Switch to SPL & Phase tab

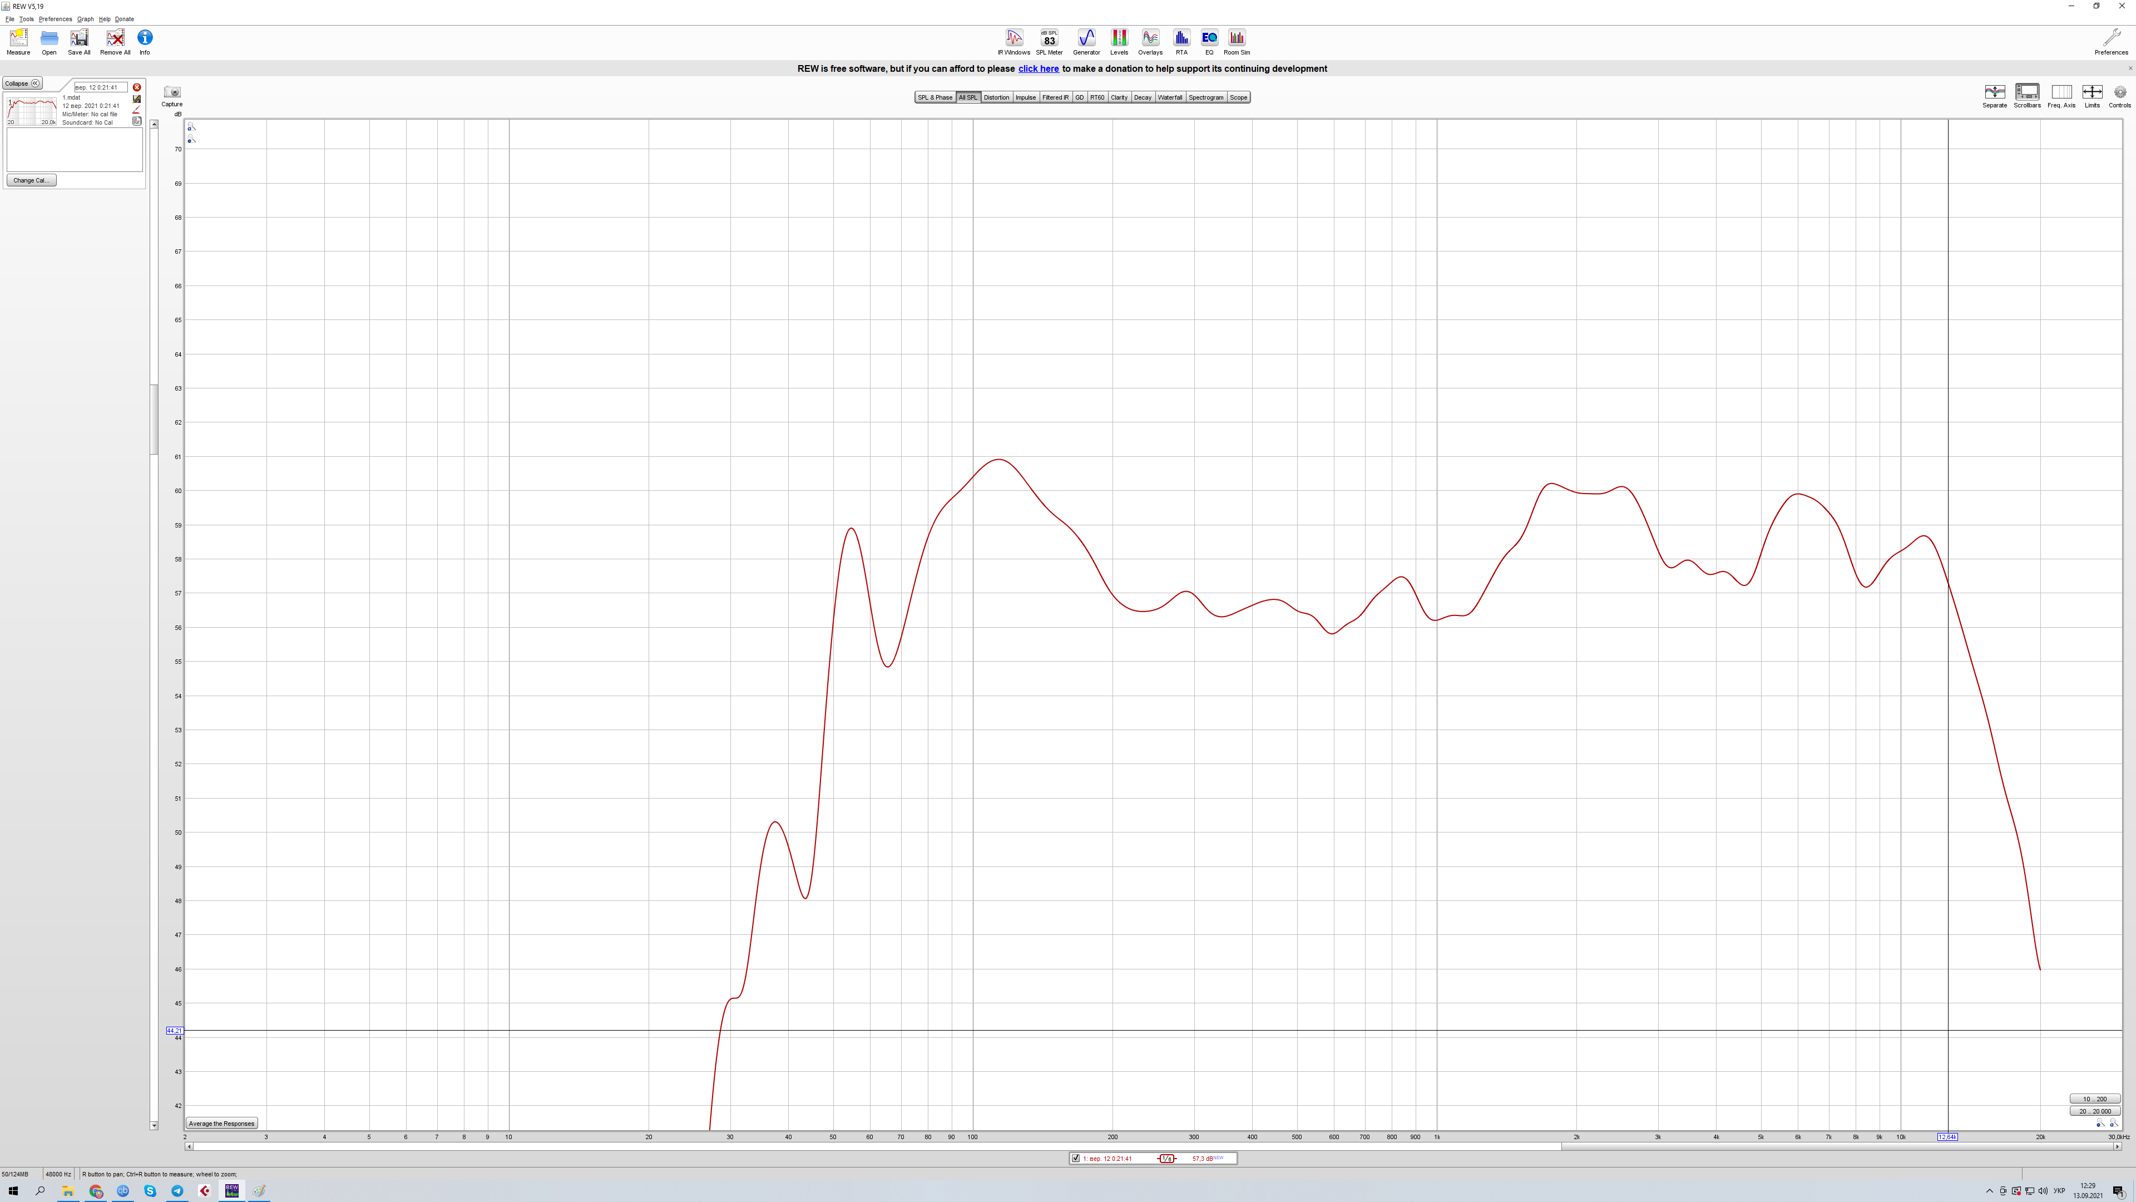point(934,97)
